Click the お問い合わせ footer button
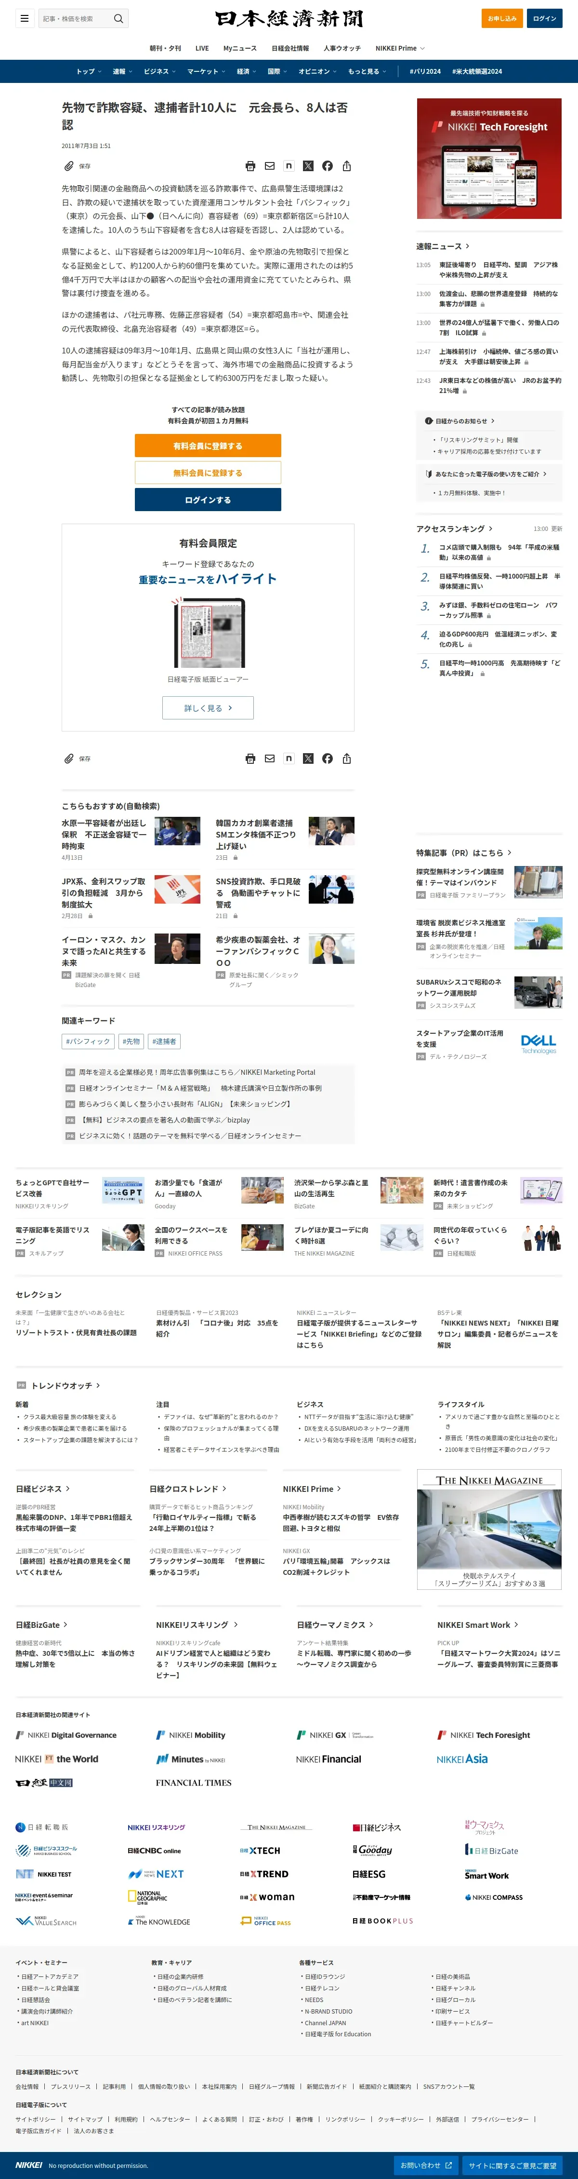 click(x=426, y=2165)
